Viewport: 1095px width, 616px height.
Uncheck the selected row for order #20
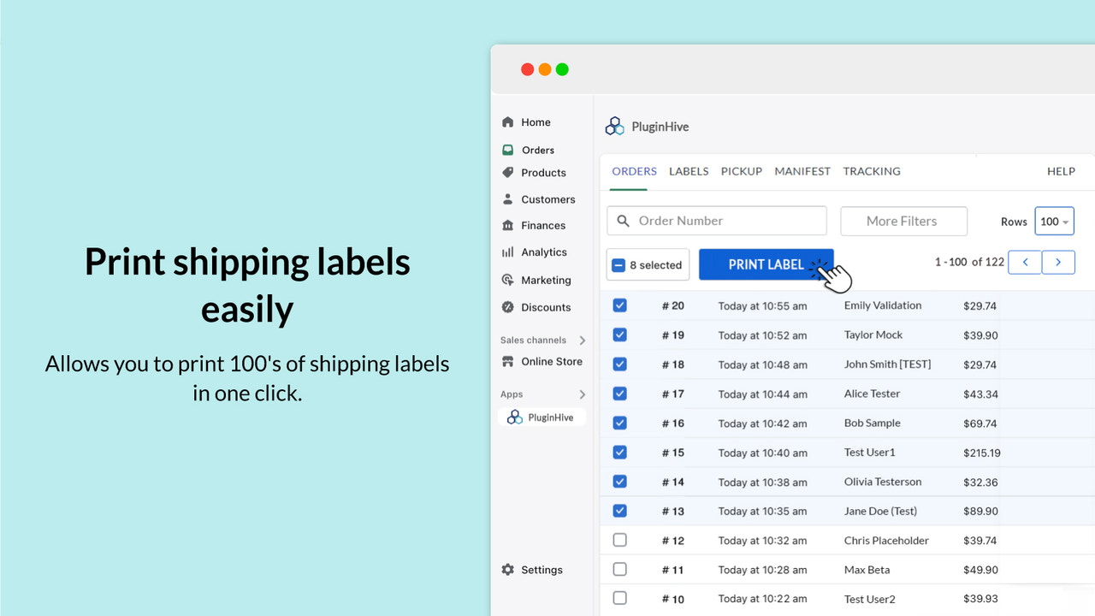pyautogui.click(x=619, y=305)
